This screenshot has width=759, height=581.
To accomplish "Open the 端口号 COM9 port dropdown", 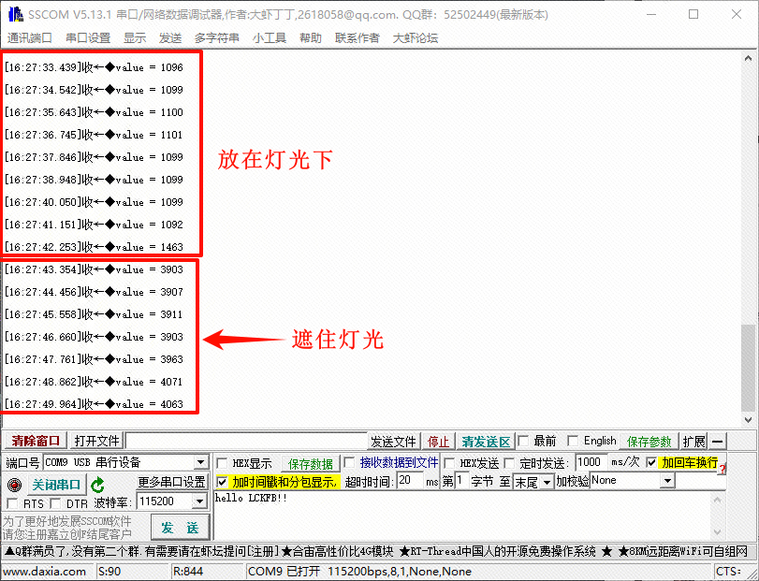I will (x=200, y=463).
